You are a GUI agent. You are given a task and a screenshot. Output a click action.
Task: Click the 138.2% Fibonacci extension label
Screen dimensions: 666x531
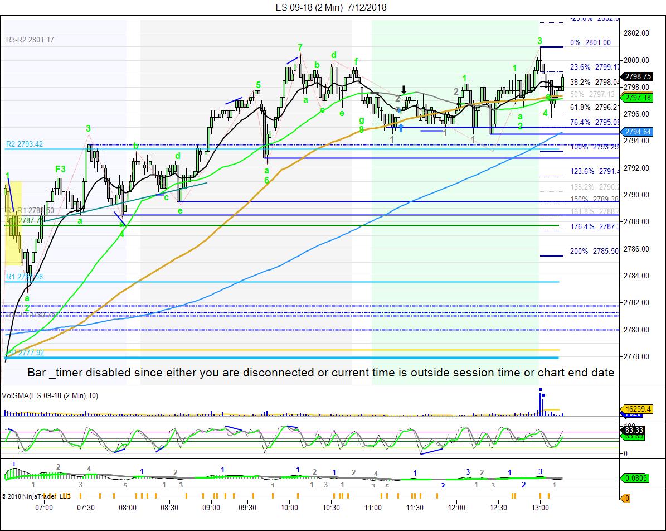click(x=595, y=187)
